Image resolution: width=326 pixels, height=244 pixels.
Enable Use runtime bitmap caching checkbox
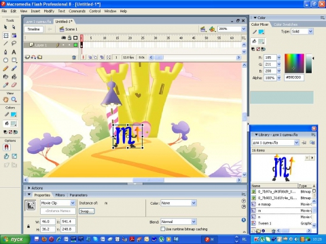(x=162, y=229)
